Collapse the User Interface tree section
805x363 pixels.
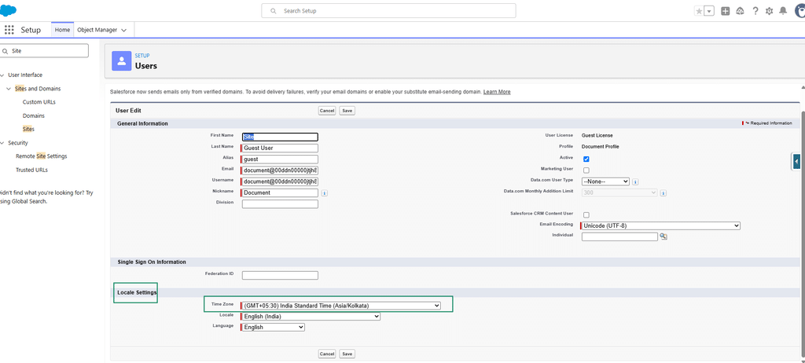[x=2, y=75]
